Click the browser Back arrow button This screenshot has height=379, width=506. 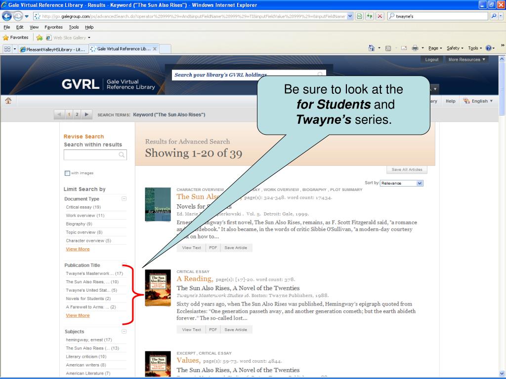pyautogui.click(x=7, y=16)
